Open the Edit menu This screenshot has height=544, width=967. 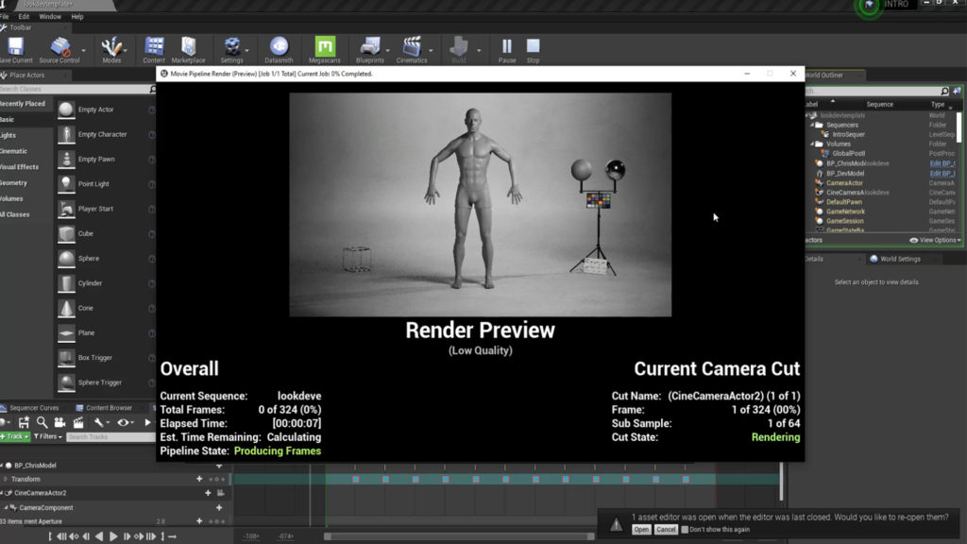[x=25, y=16]
